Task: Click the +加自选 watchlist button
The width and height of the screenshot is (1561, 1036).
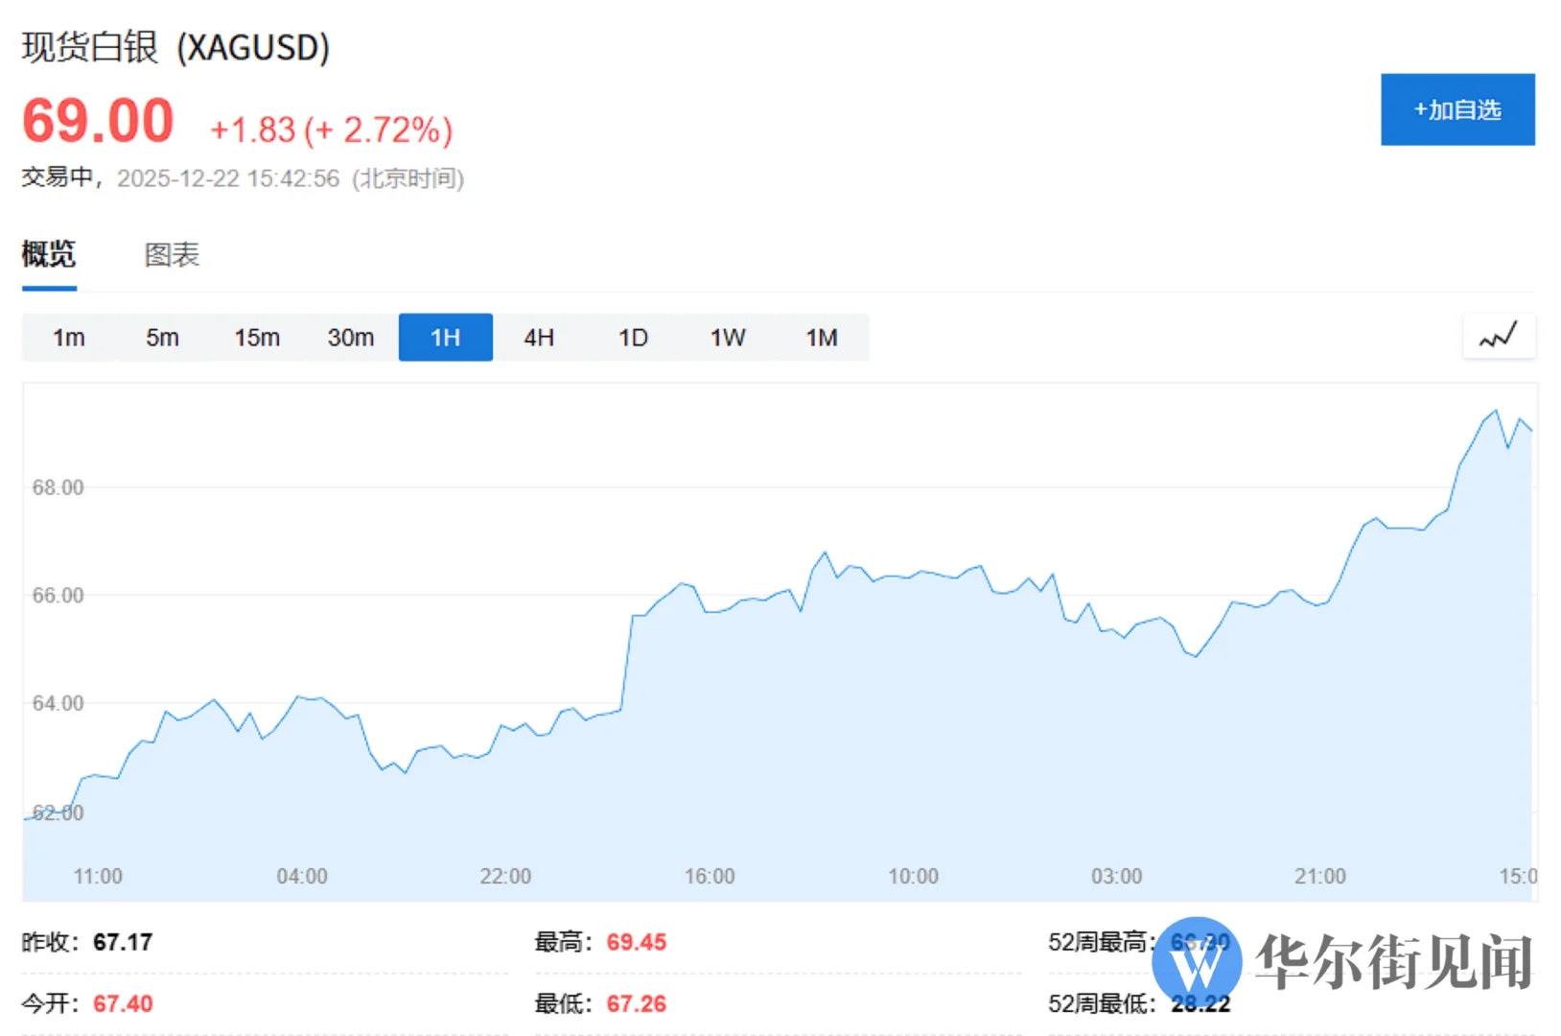Action: click(1456, 109)
